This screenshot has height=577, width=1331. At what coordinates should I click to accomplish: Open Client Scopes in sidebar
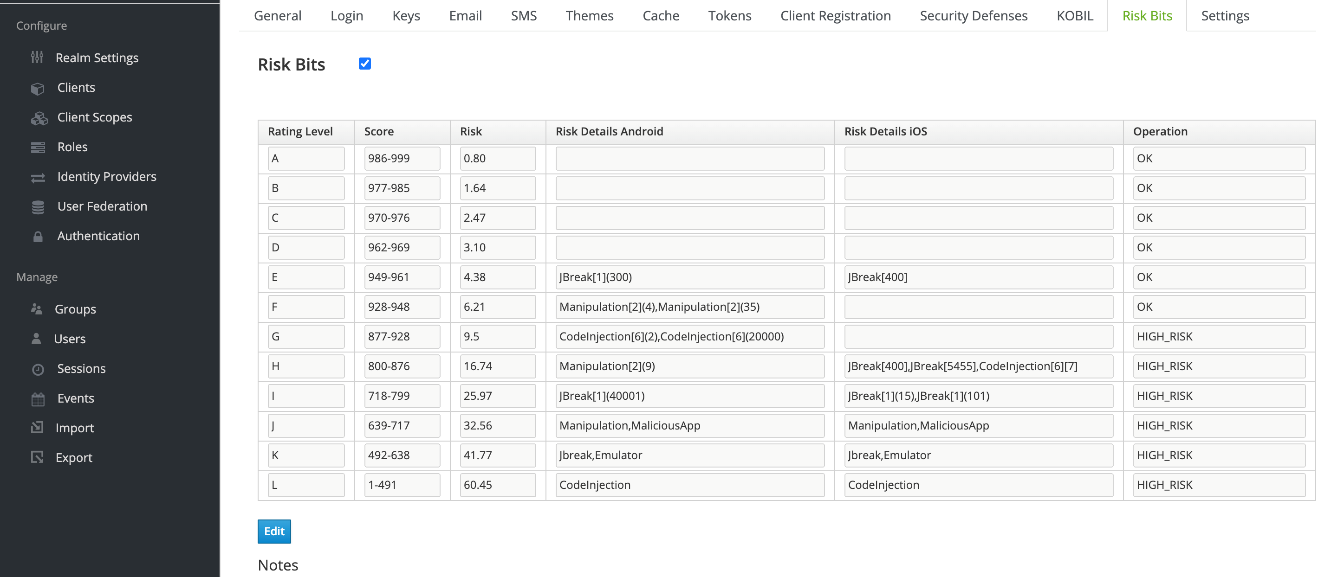[95, 117]
